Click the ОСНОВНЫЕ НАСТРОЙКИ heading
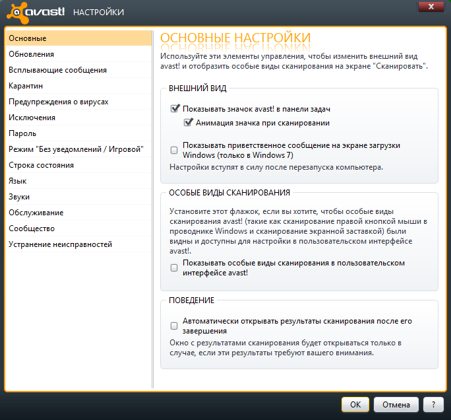The image size is (451, 420). coord(235,38)
